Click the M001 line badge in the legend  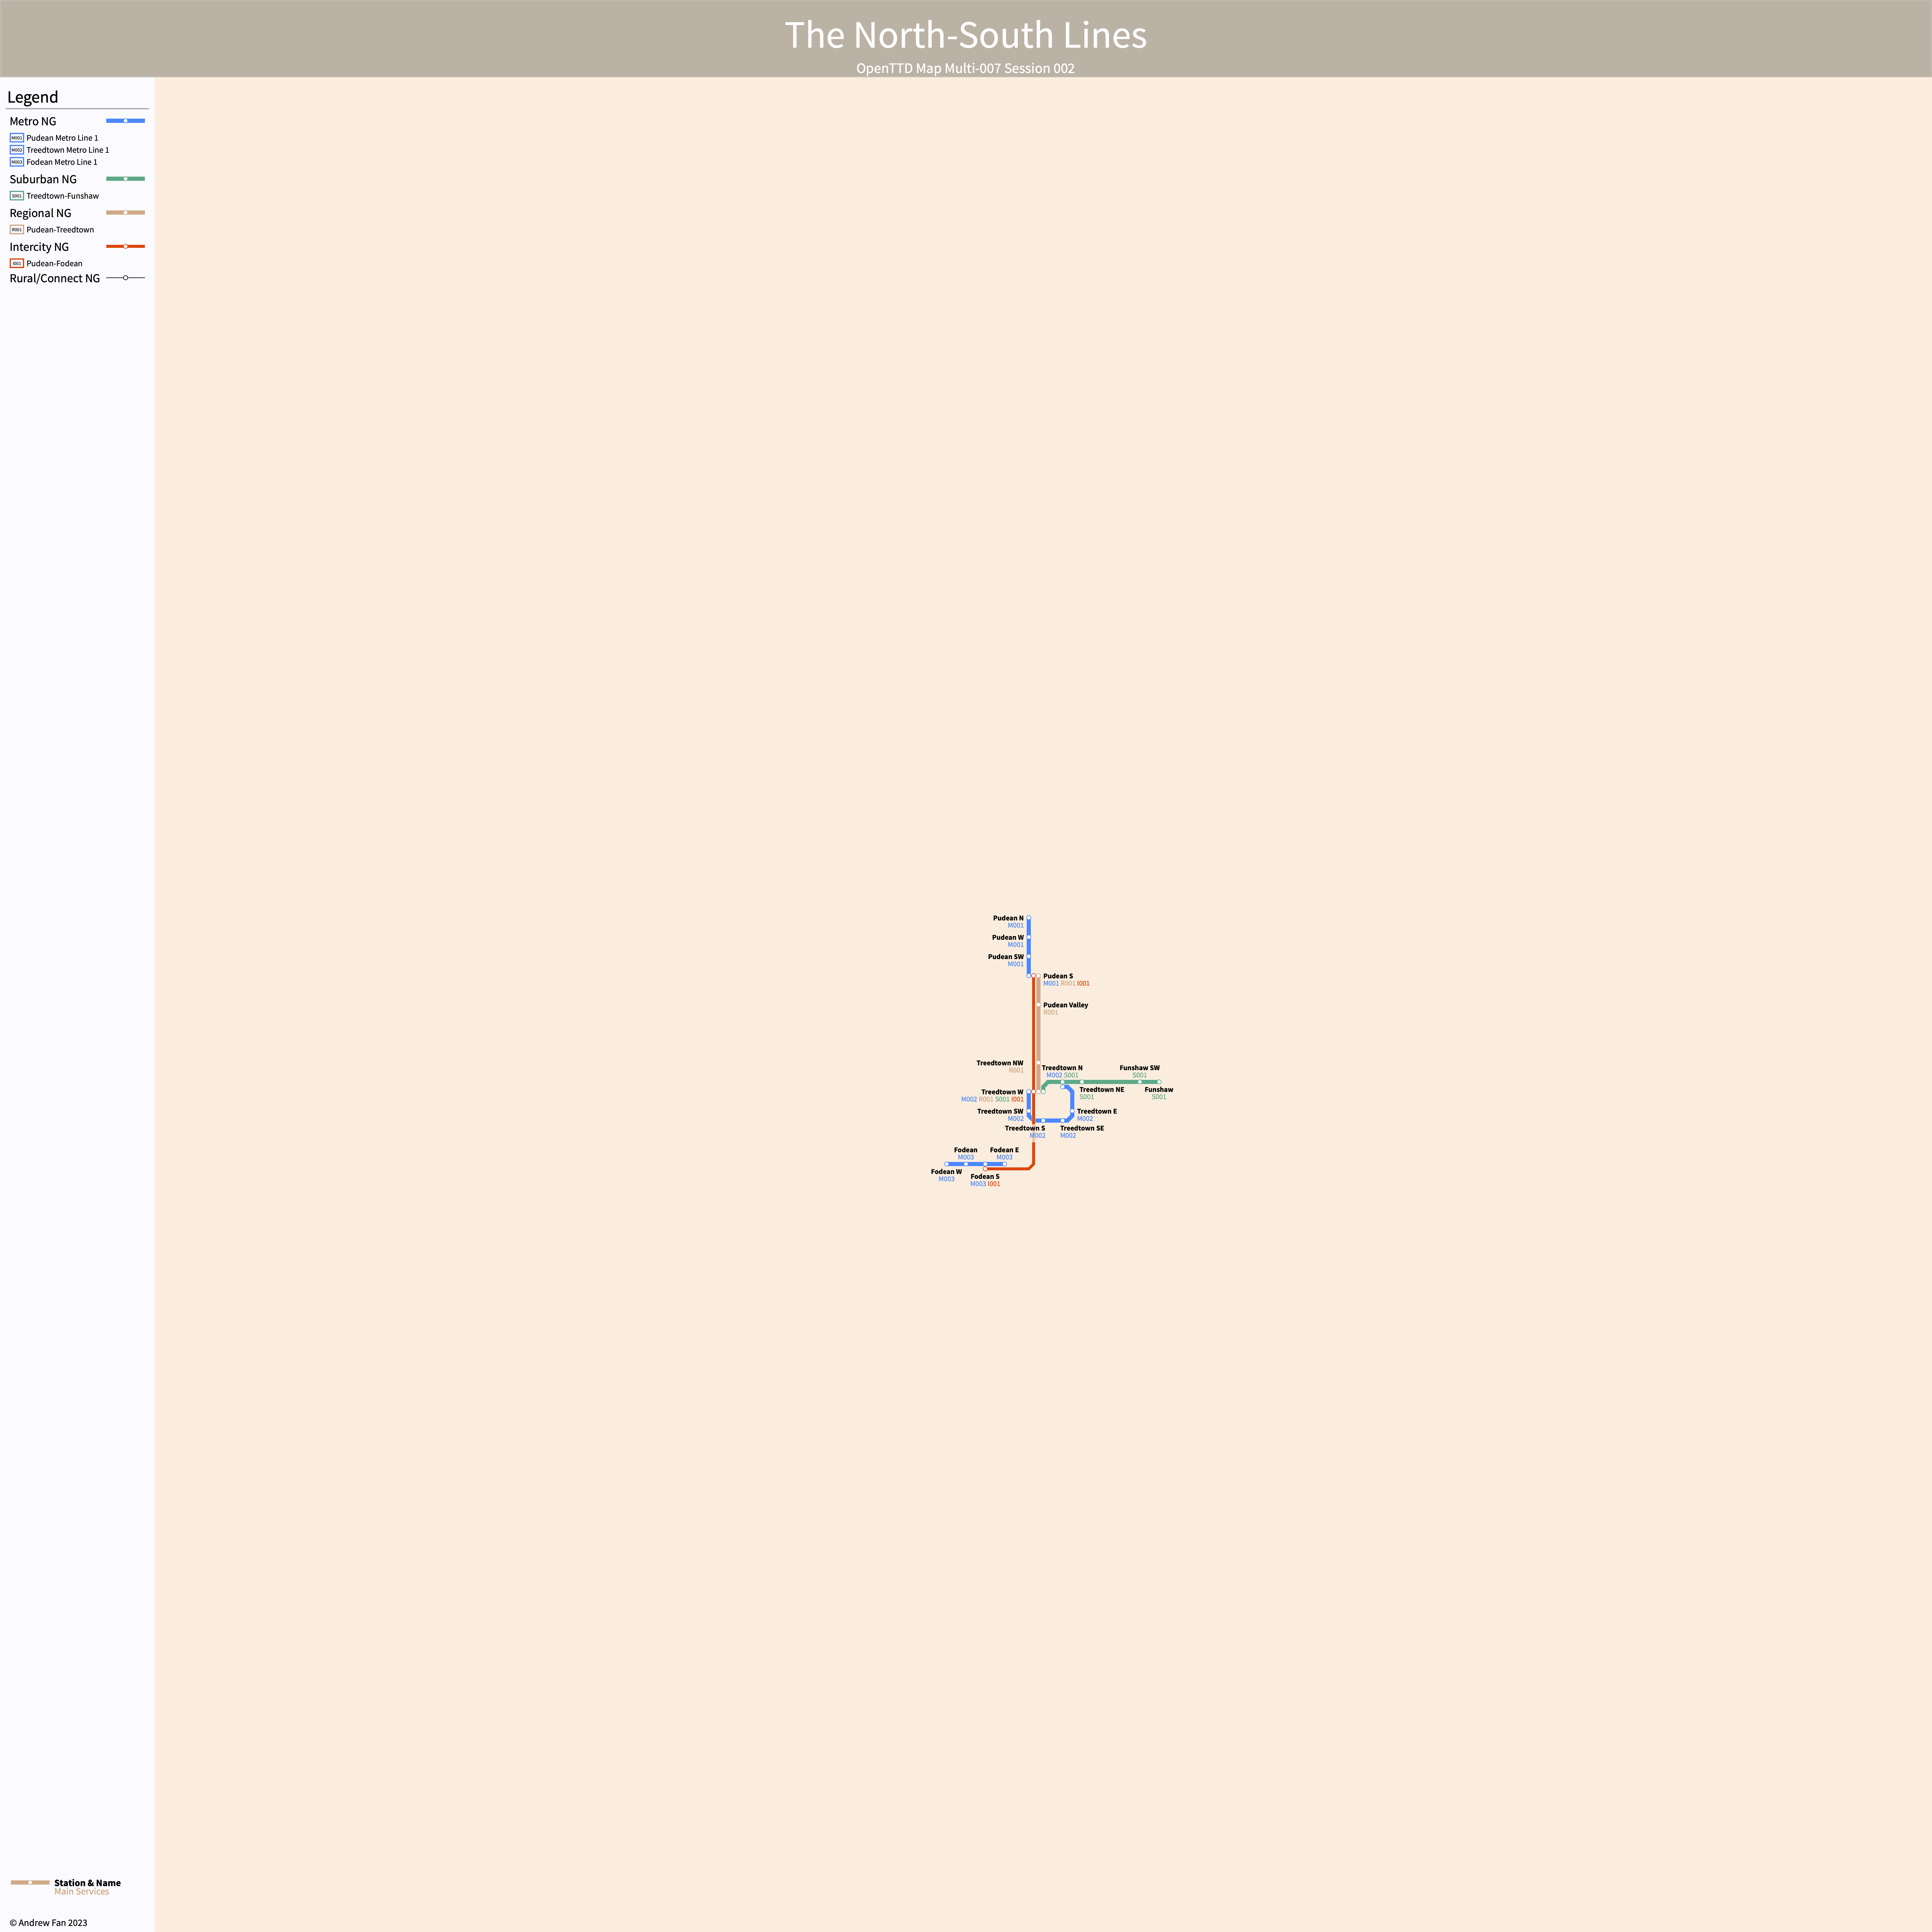(x=17, y=138)
